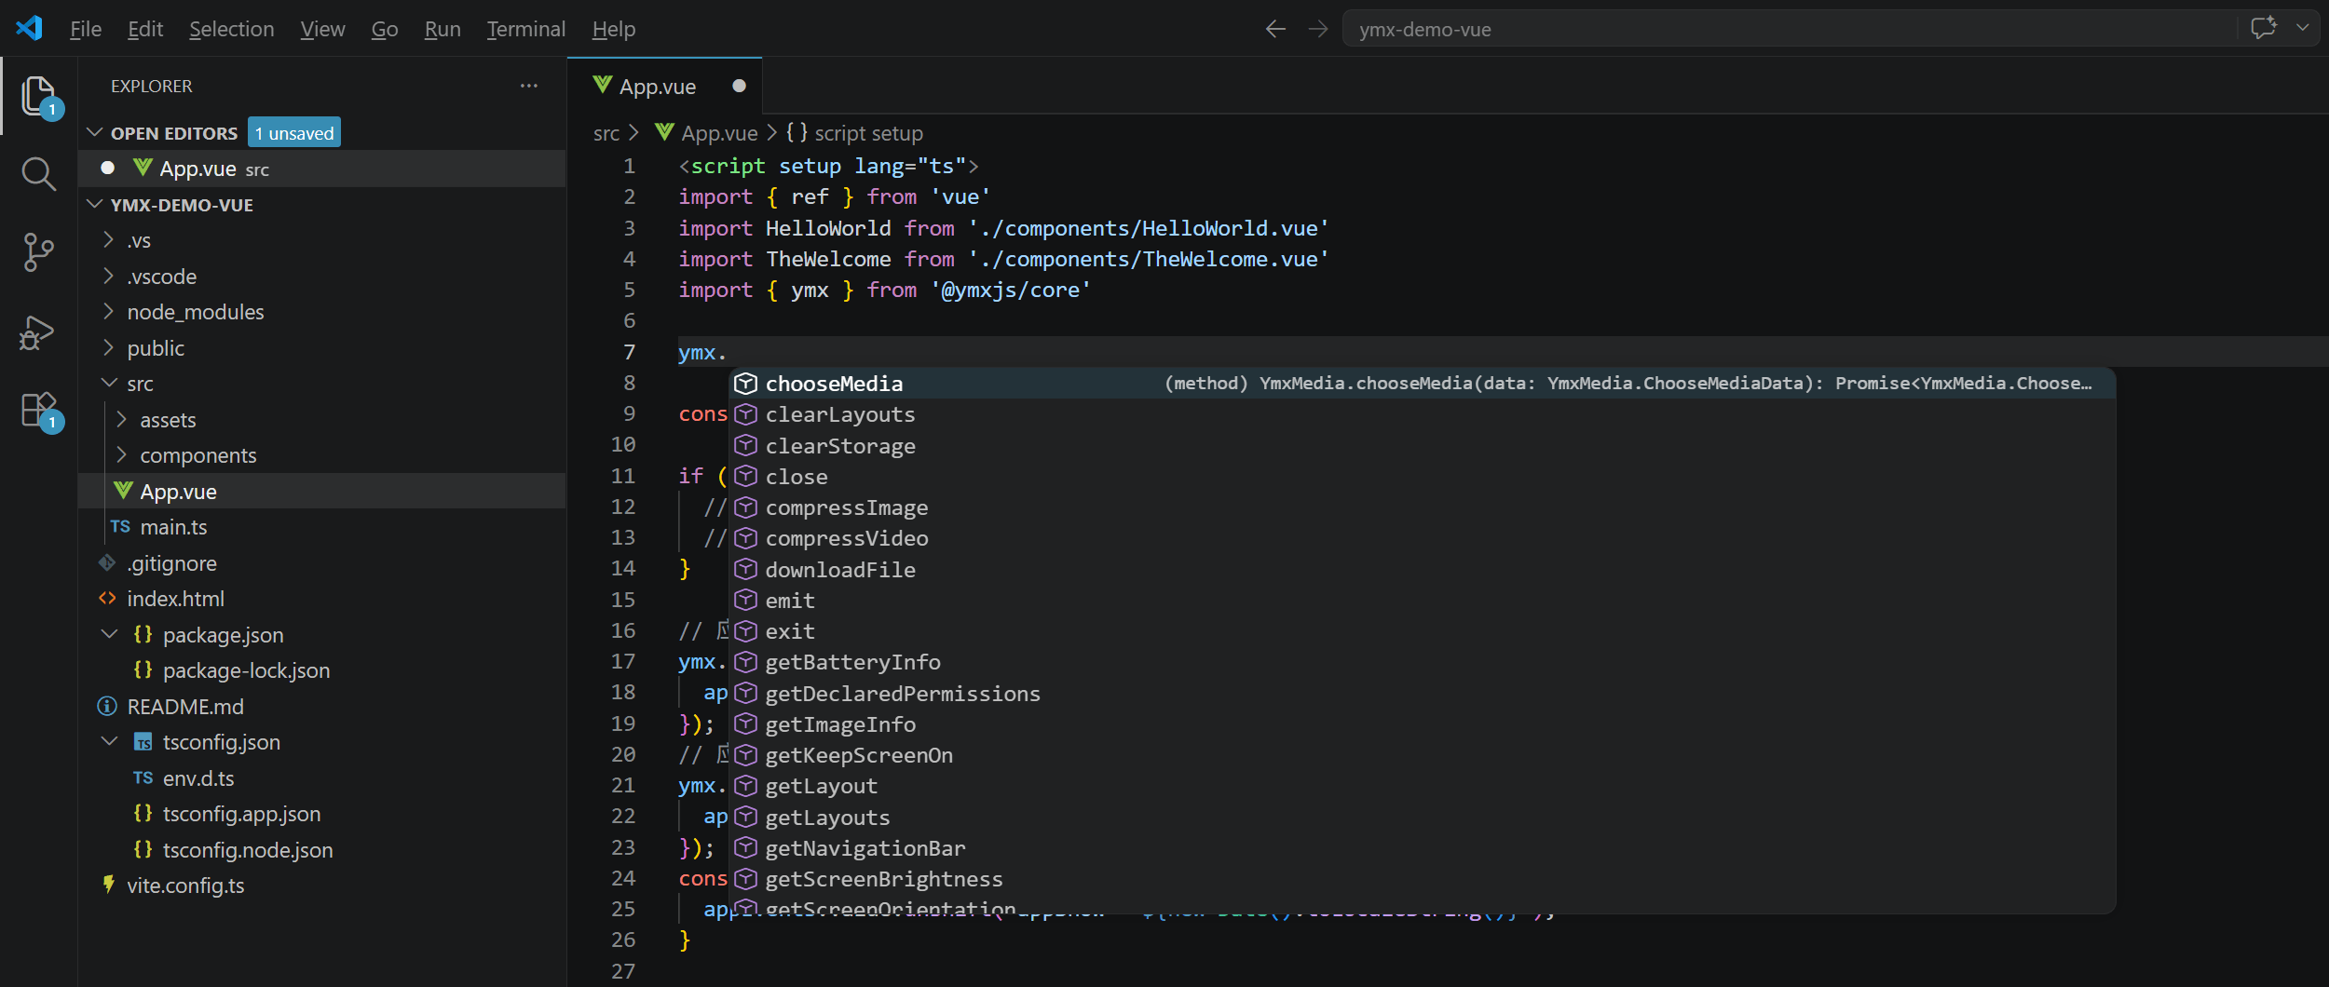Collapse the Open Editors section

click(94, 132)
